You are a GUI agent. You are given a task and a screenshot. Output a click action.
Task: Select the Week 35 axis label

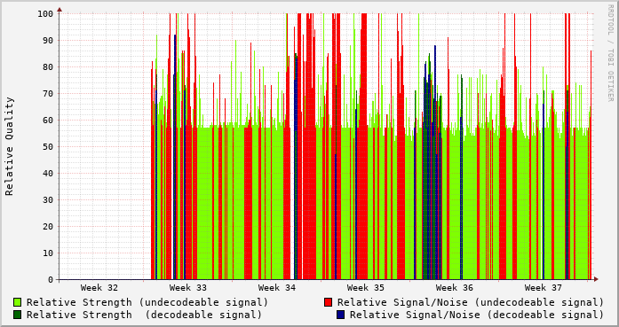tap(366, 288)
